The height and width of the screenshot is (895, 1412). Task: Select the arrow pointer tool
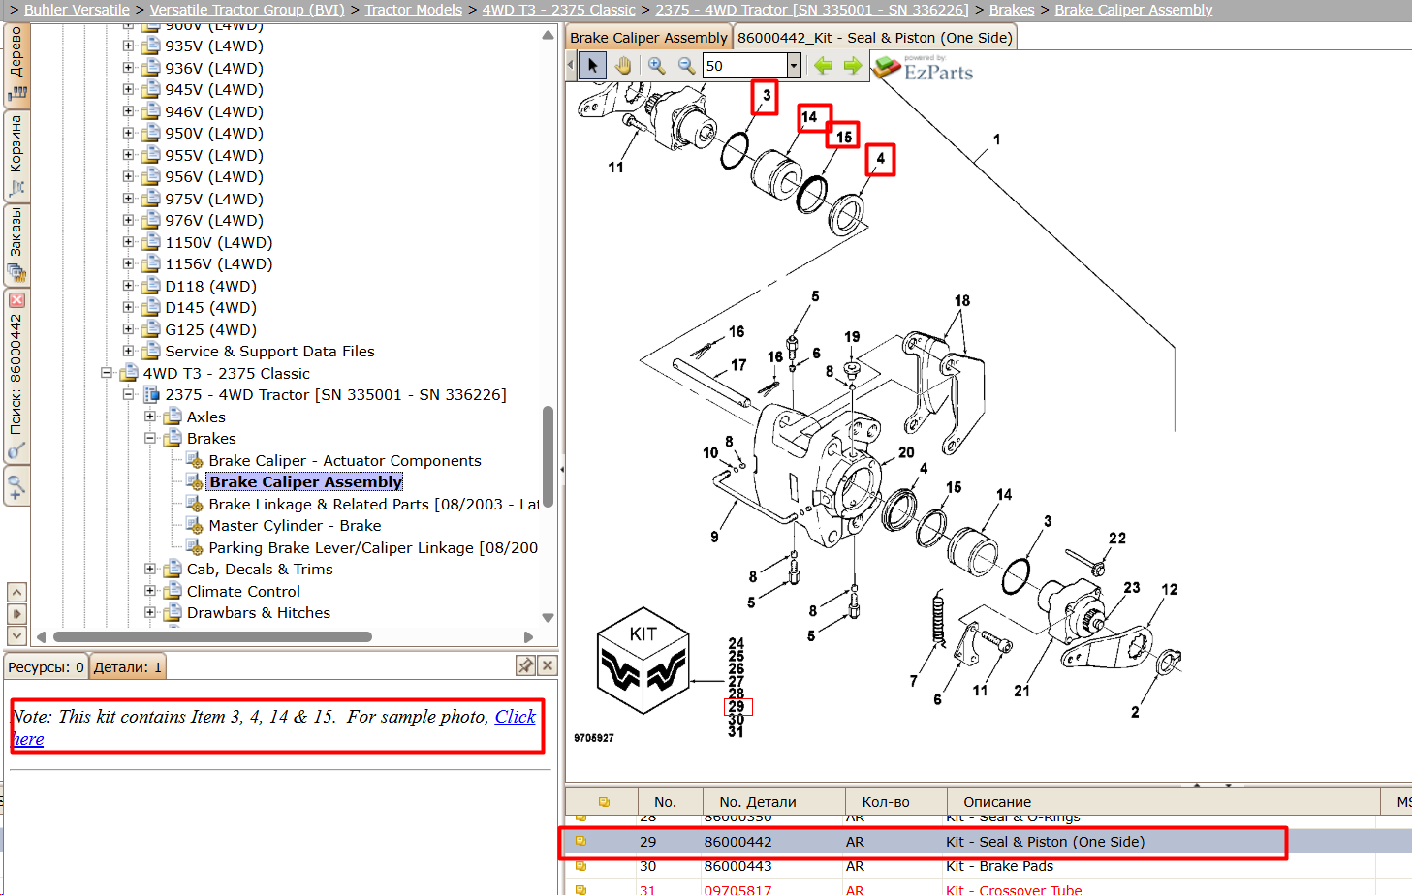pyautogui.click(x=592, y=66)
